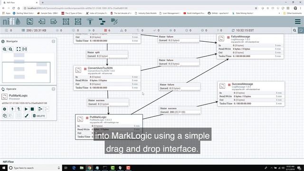
Task: Select the PutMarkLogic processor on canvas
Action: tap(109, 127)
